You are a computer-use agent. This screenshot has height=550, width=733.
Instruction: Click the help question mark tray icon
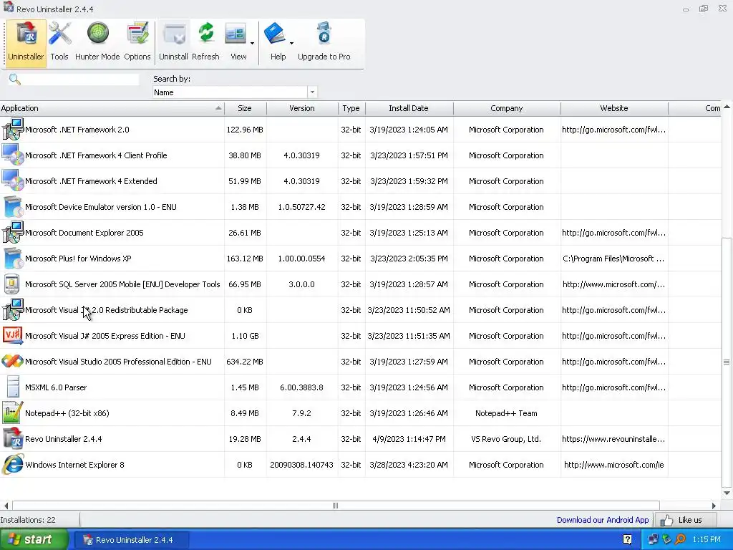click(x=627, y=540)
